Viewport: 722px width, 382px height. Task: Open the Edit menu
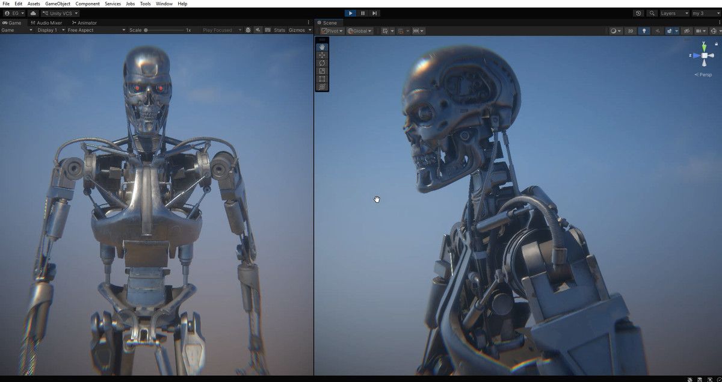(19, 4)
